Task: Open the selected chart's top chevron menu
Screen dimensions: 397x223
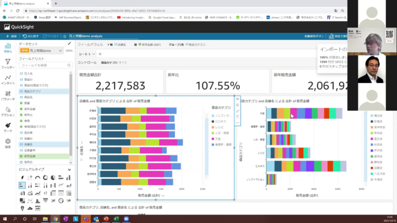Action: (x=238, y=99)
